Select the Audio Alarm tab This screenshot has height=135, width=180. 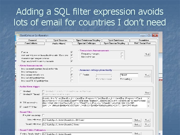(59, 43)
